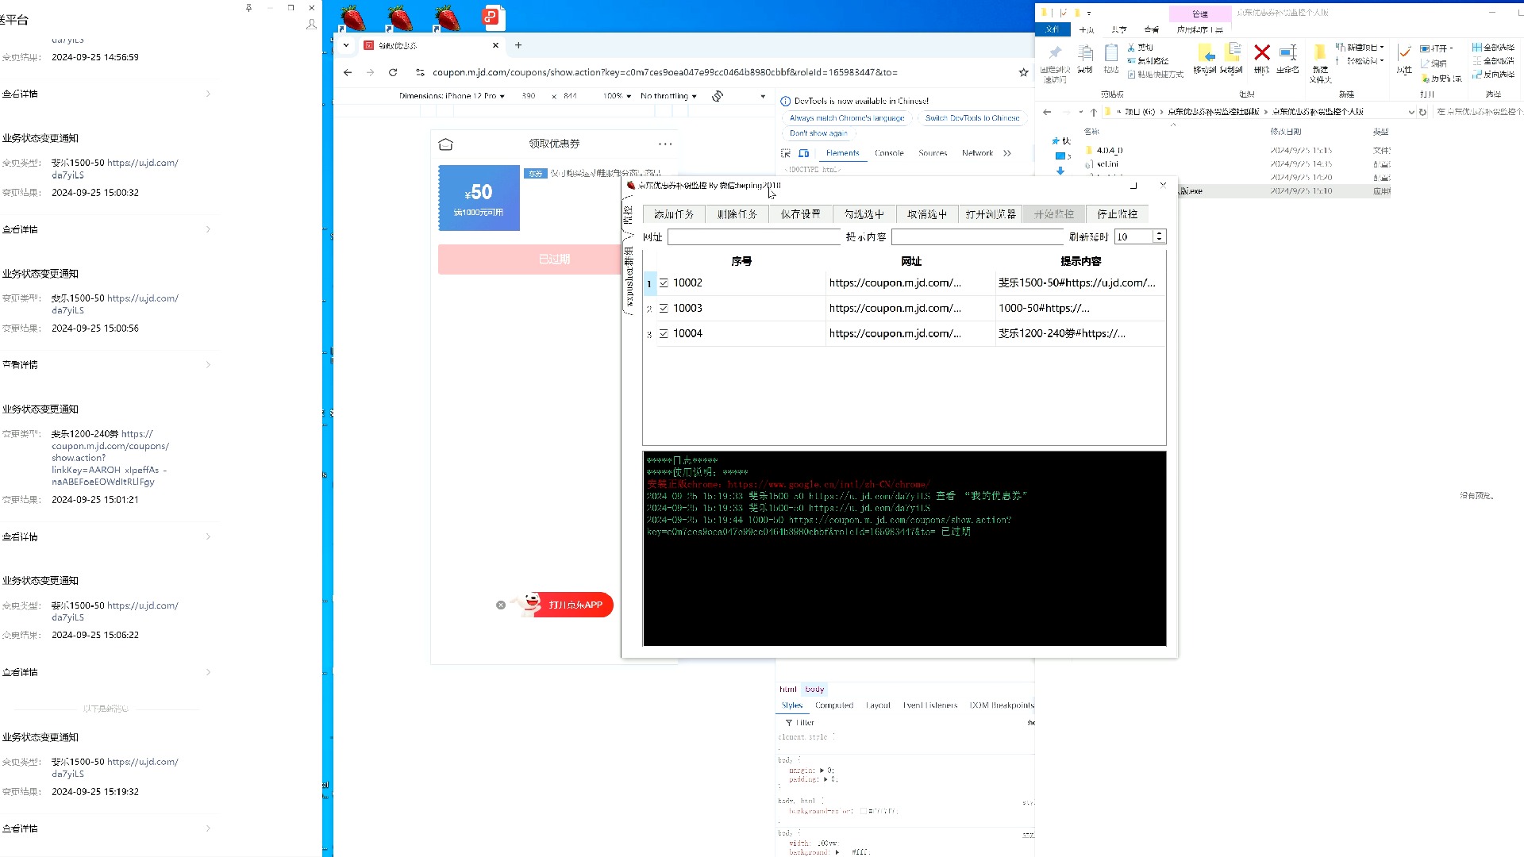Toggle checkbox for task row 10003

tap(664, 308)
